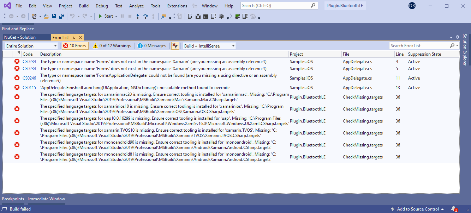The image size is (471, 213).
Task: Open the Breakpoints tab at the bottom
Action: pyautogui.click(x=13, y=199)
